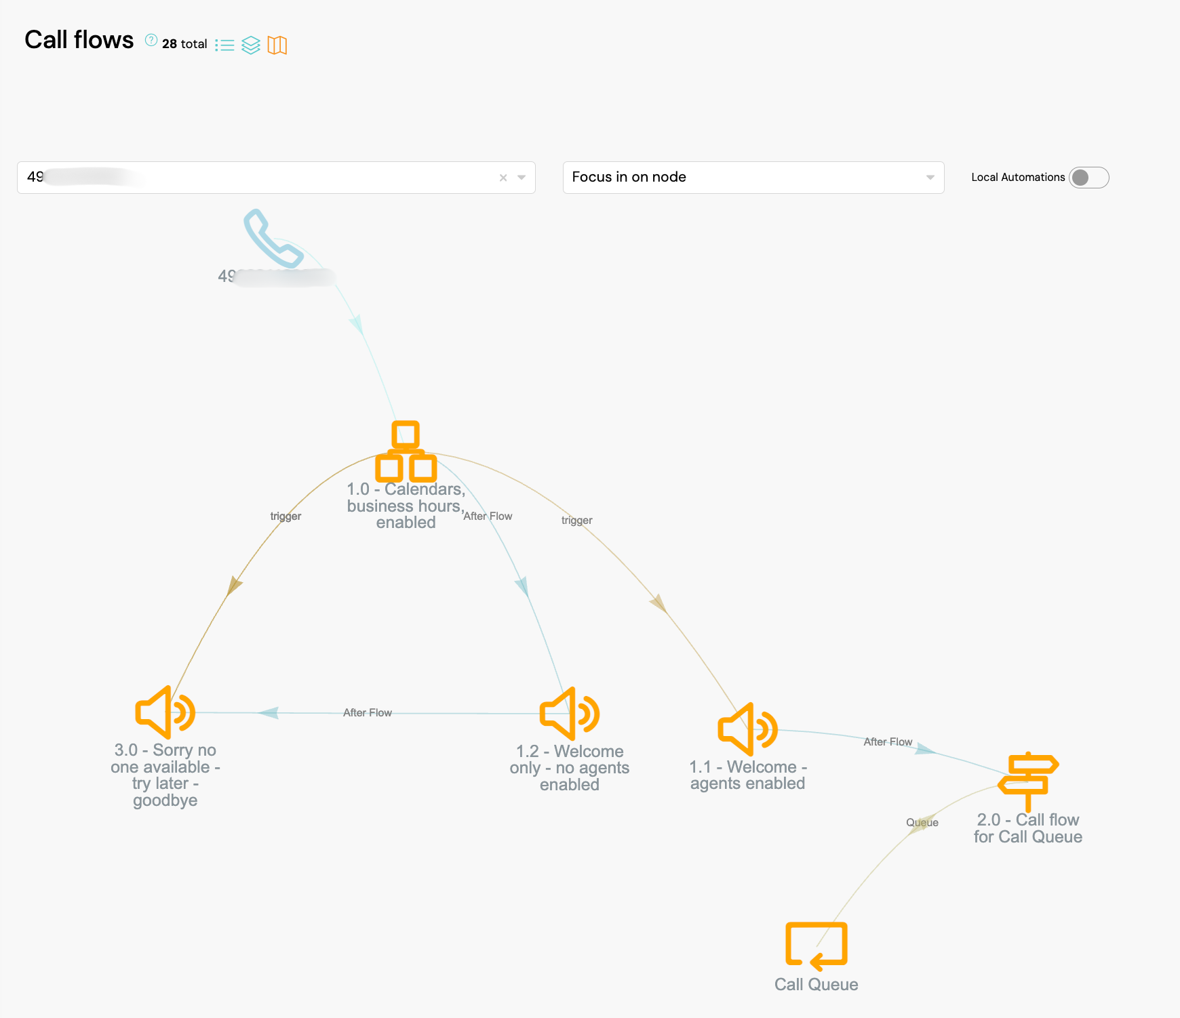Select the 1.0 Calendars business hours node
Viewport: 1180px width, 1018px height.
[x=406, y=451]
